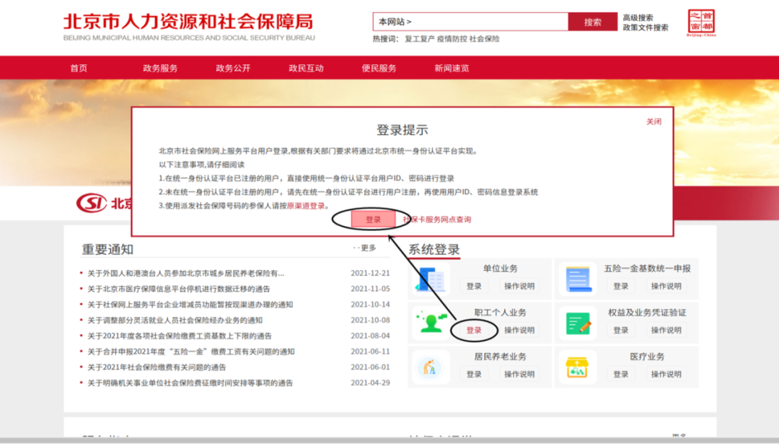Screen dimensions: 779x444
Task: Open notice 关于社保网上服务平台企业增减员功能暂按现渠道办理的通知
Action: [x=190, y=304]
